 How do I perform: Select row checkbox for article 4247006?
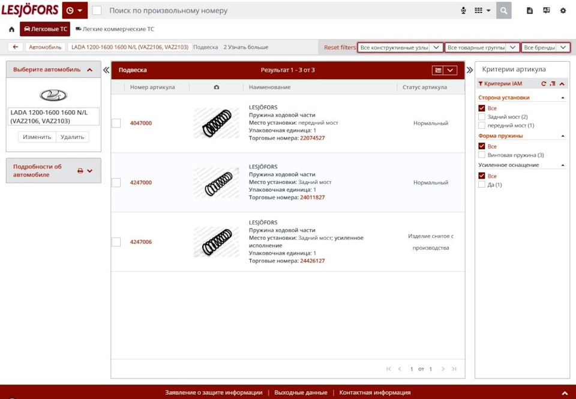(x=116, y=242)
